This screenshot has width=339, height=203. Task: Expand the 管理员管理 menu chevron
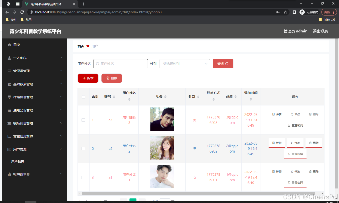pos(61,71)
